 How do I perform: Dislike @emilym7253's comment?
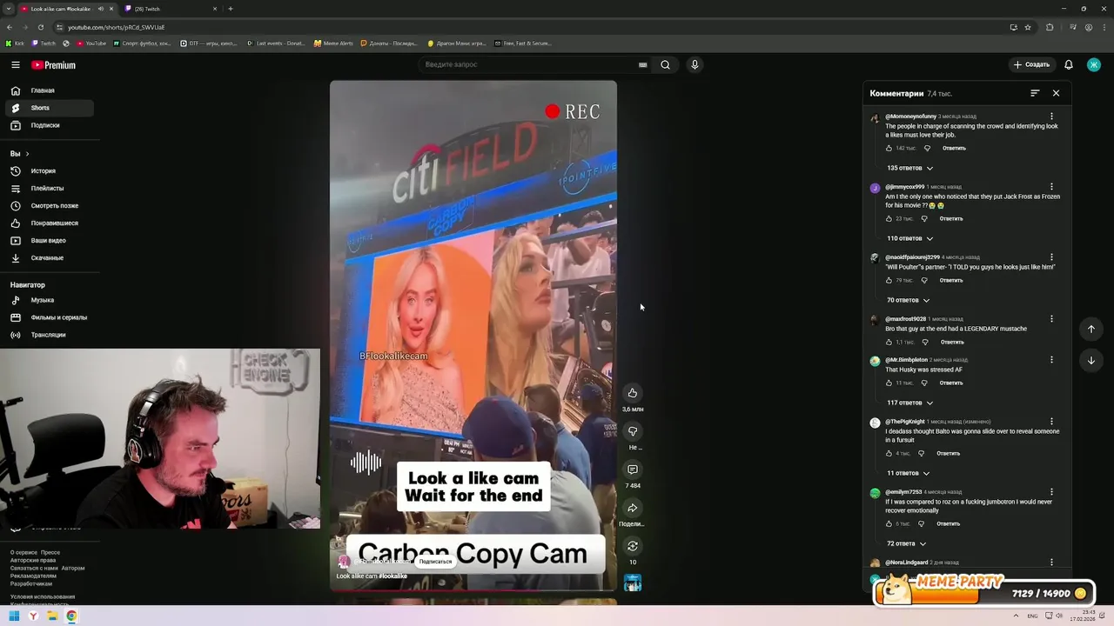click(922, 524)
